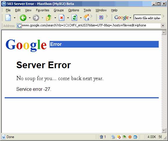Close the Maxthon browser window
Screen dimensions: 168x141
click(x=164, y=4)
